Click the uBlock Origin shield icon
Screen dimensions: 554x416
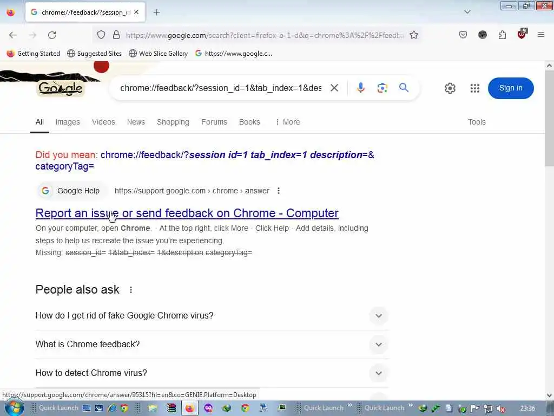pyautogui.click(x=522, y=34)
